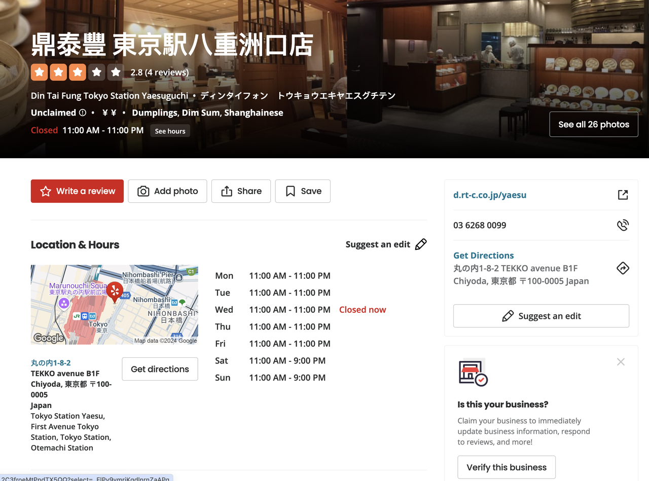
Task: Click the map thumbnail of Tokyo Station
Action: [115, 305]
